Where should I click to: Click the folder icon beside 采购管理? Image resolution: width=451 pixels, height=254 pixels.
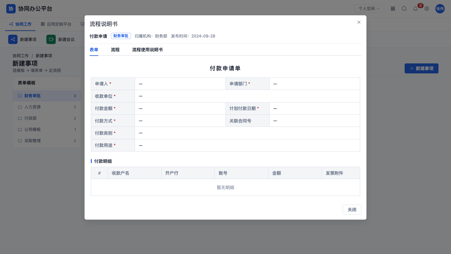point(20,141)
